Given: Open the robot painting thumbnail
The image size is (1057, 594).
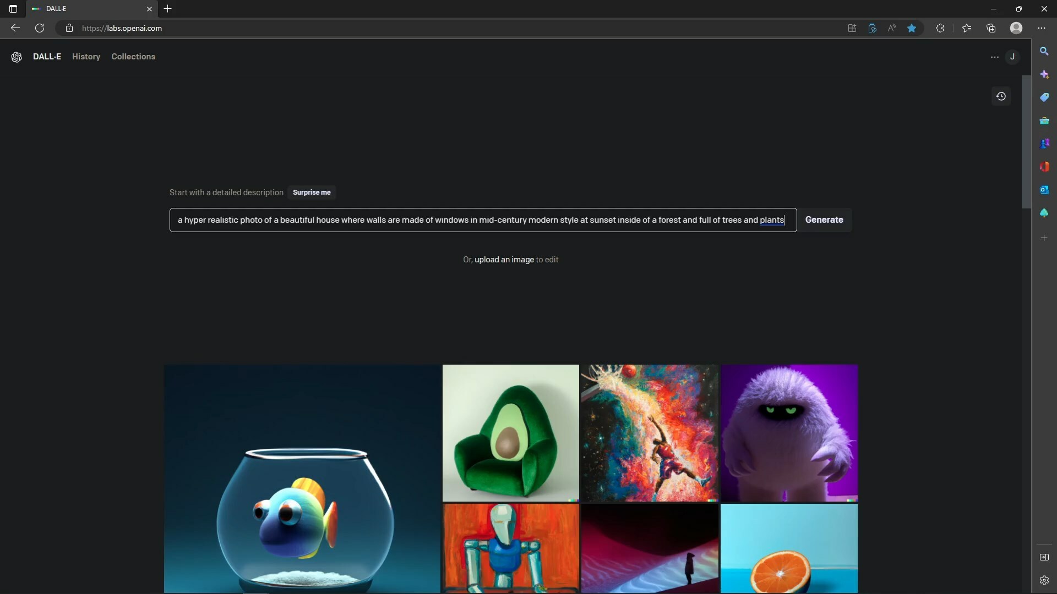Looking at the screenshot, I should 511,548.
